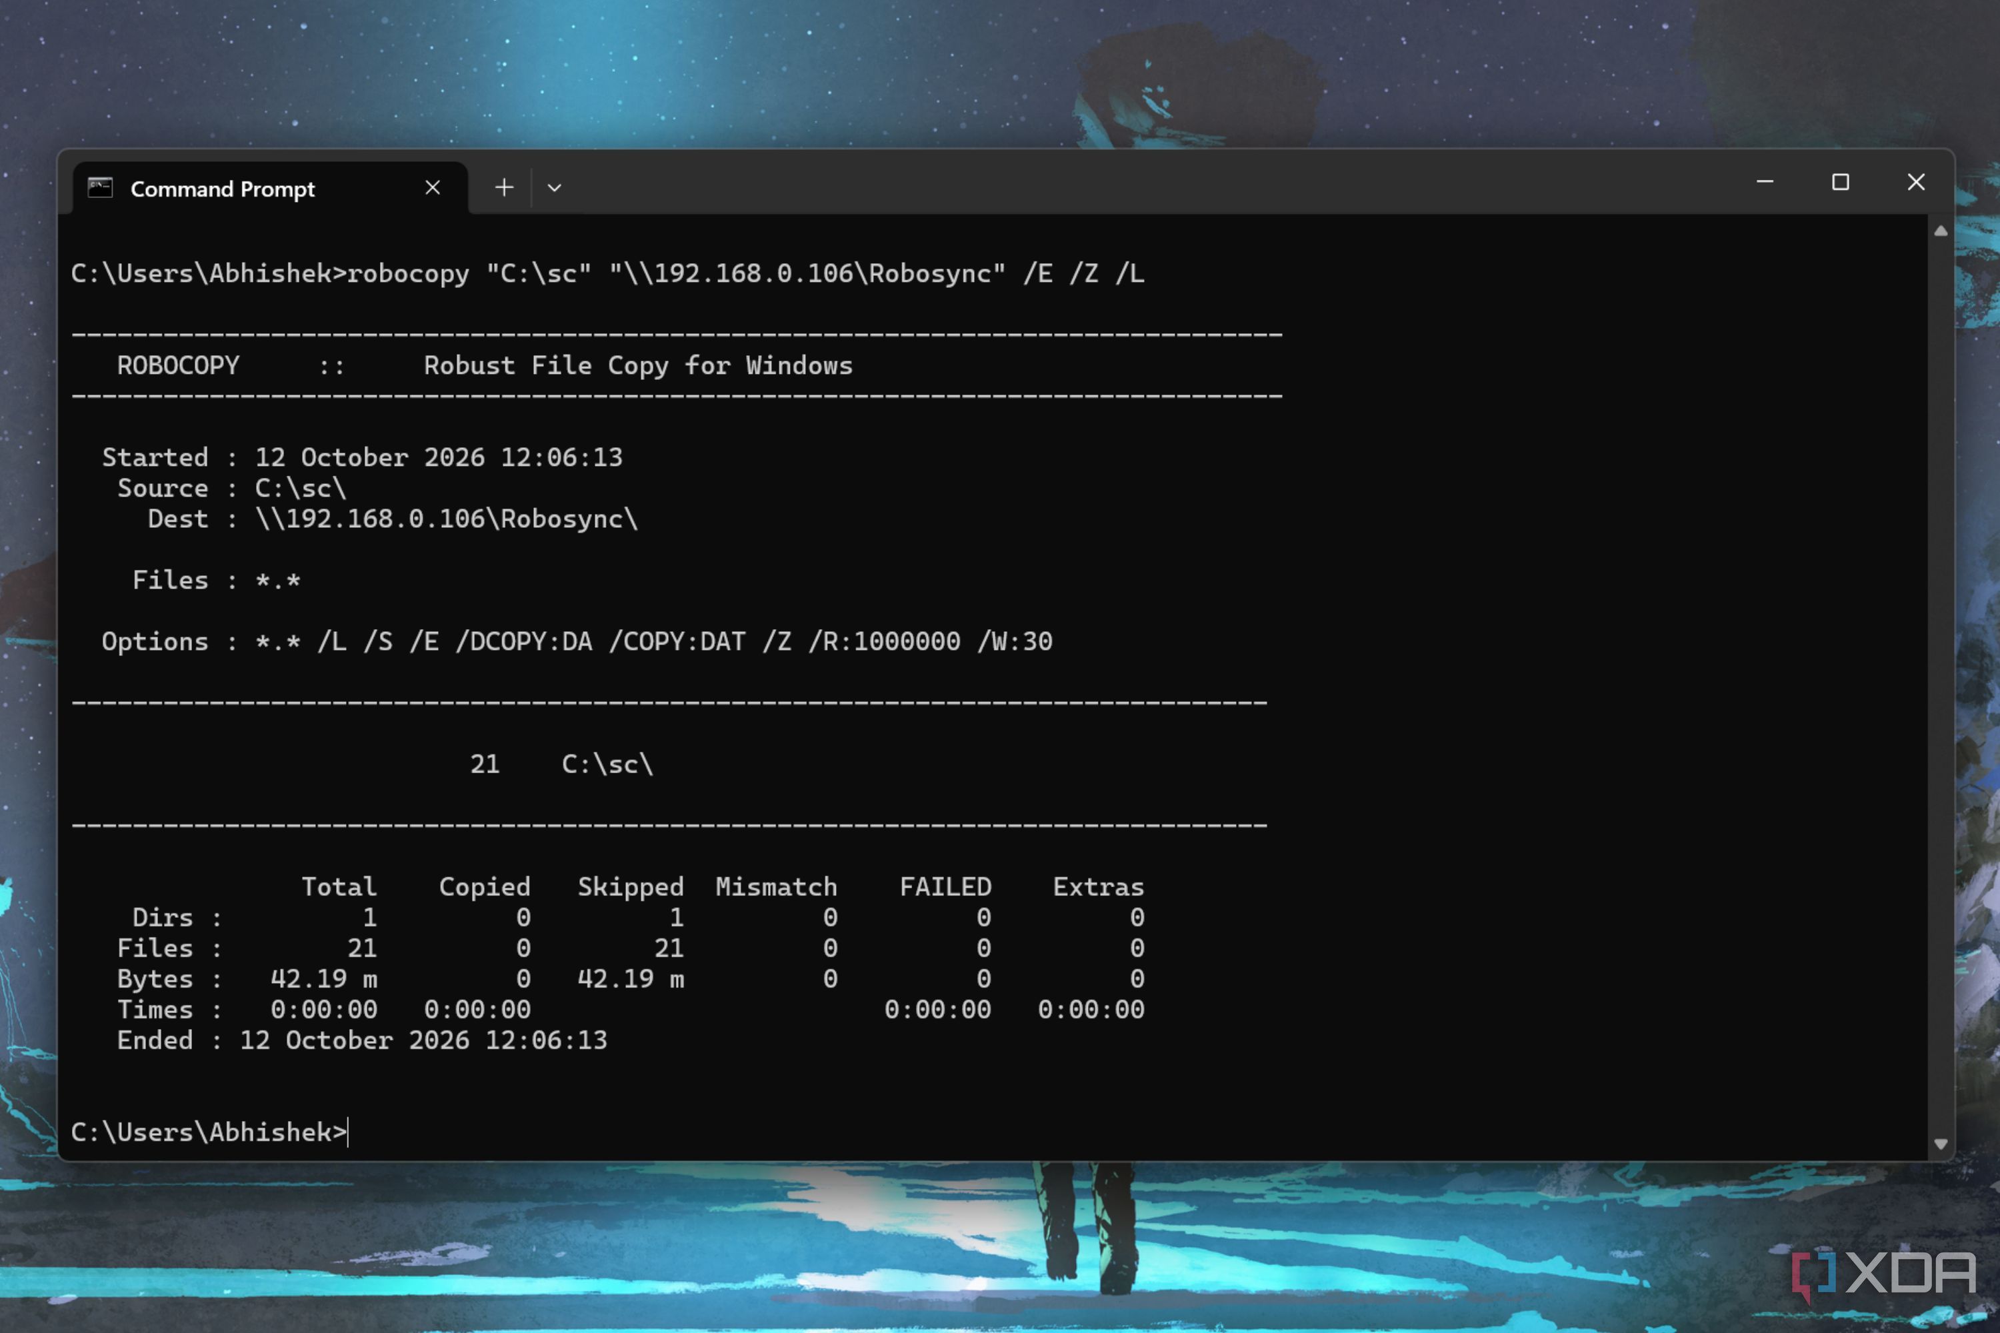This screenshot has height=1333, width=2000.
Task: Close the terminal window
Action: [1916, 182]
